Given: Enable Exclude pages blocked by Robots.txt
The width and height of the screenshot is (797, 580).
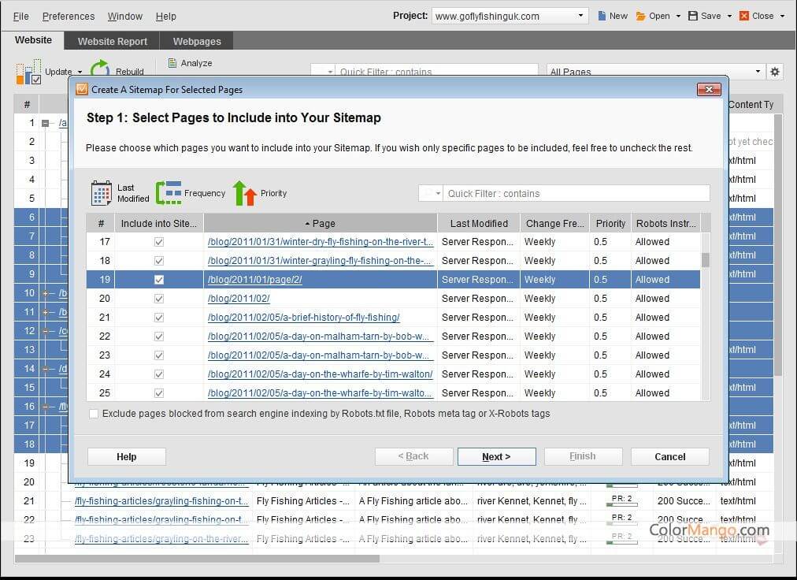Looking at the screenshot, I should (x=95, y=414).
